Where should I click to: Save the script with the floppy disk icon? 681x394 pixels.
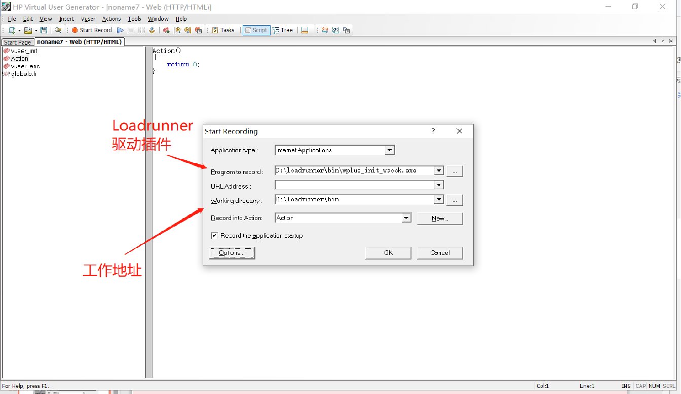click(x=44, y=30)
